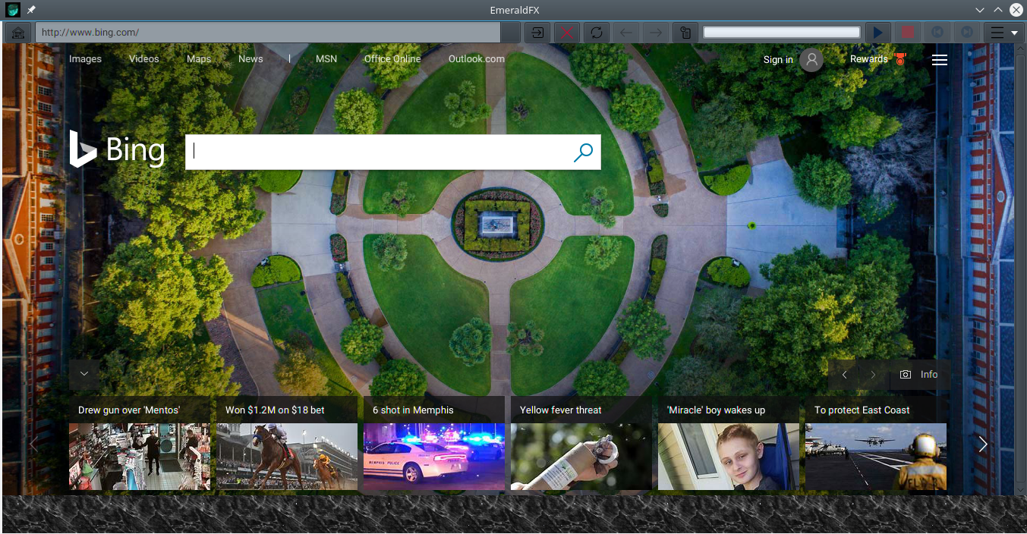Reload the current page
Image resolution: width=1027 pixels, height=534 pixels.
[x=596, y=33]
